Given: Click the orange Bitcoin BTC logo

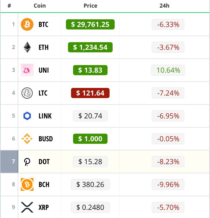Looking at the screenshot, I should [27, 24].
